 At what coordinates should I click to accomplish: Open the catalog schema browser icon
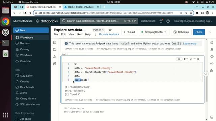[55, 56]
